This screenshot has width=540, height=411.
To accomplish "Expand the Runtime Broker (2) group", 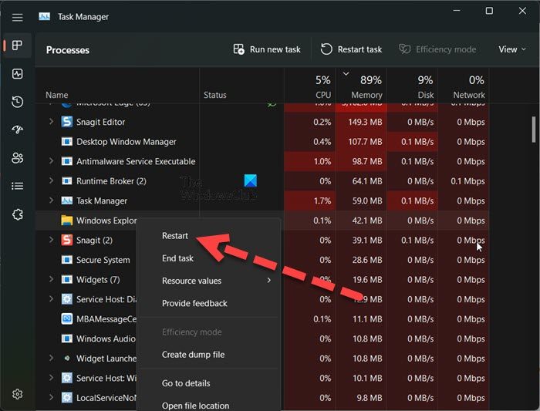I will pyautogui.click(x=51, y=180).
